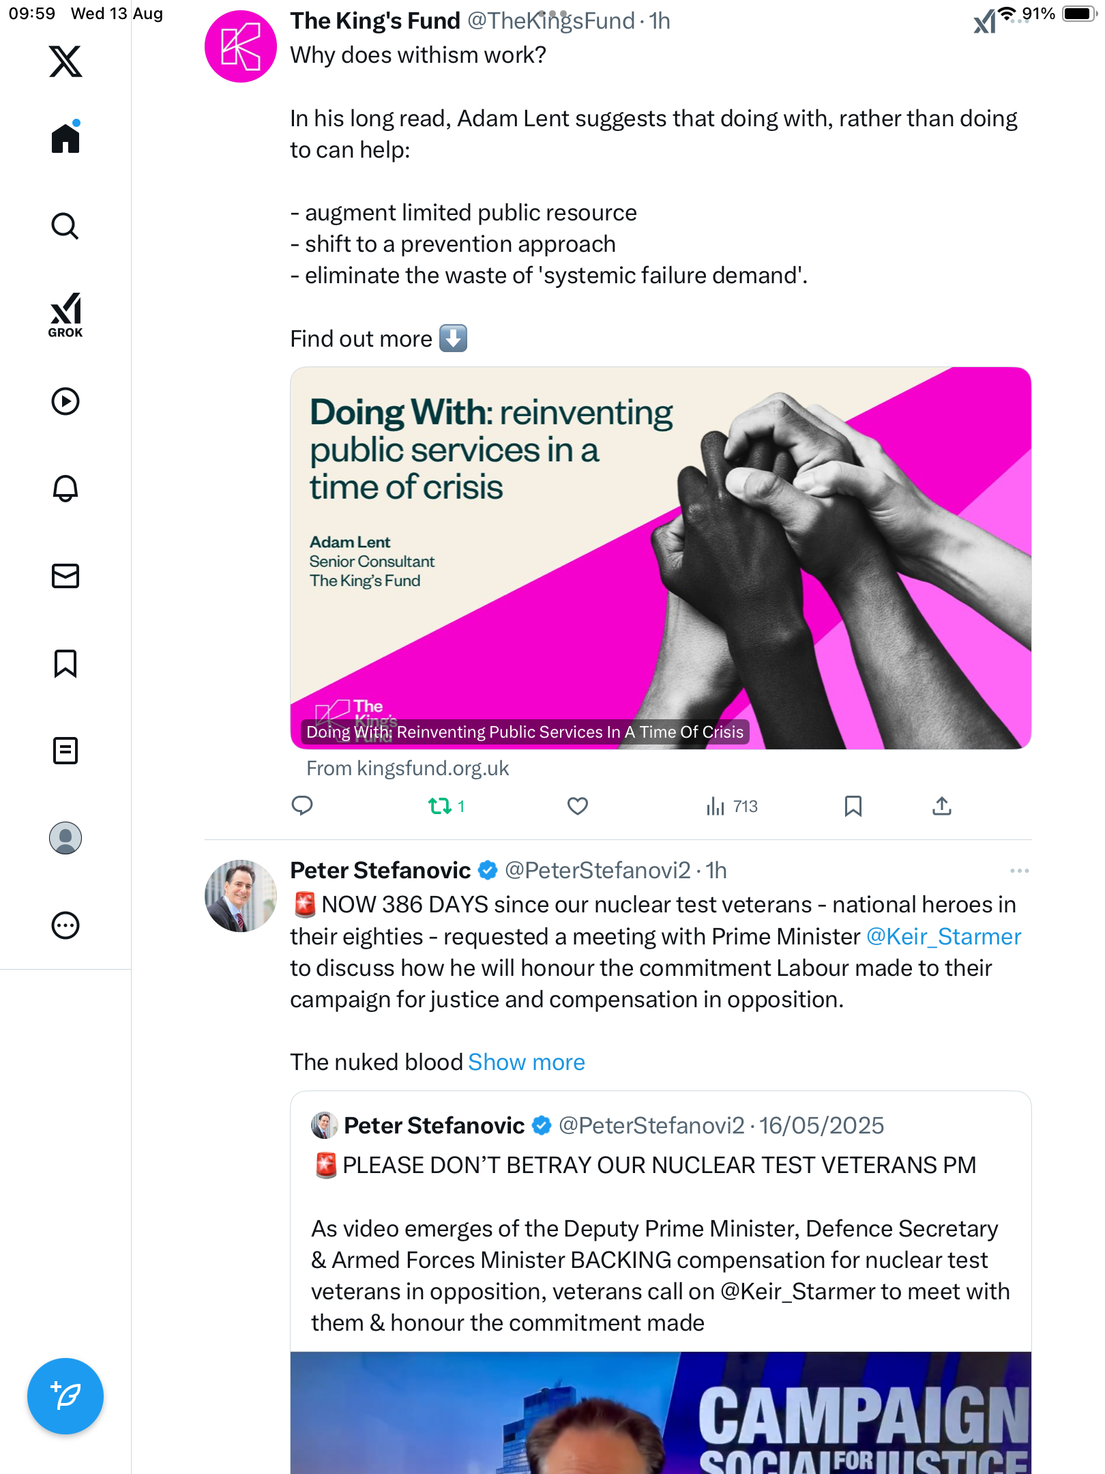Expand post with Show more

(x=526, y=1063)
